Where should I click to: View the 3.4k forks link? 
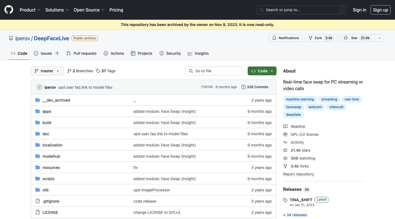296,166
